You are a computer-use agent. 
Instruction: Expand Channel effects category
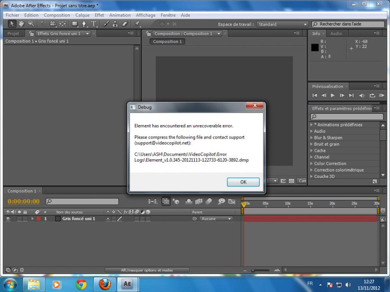[x=311, y=157]
